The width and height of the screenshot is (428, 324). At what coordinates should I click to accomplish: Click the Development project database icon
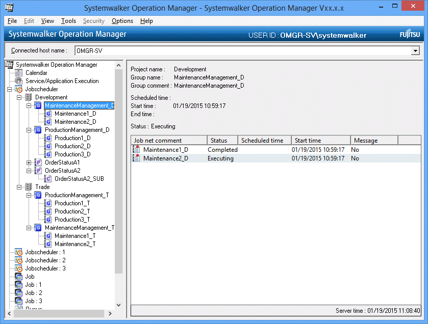(x=29, y=97)
